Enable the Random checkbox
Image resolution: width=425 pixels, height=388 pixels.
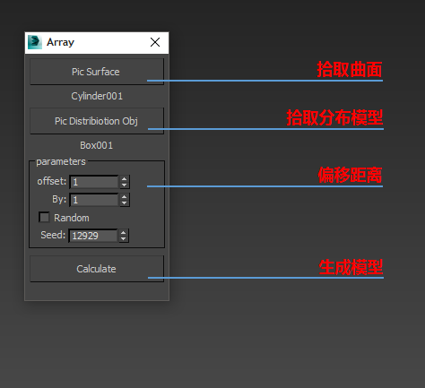44,218
